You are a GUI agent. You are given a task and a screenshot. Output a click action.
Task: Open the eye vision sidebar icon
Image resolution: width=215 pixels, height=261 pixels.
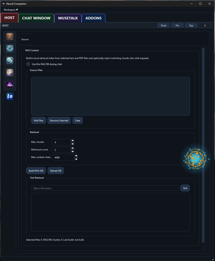pyautogui.click(x=10, y=48)
